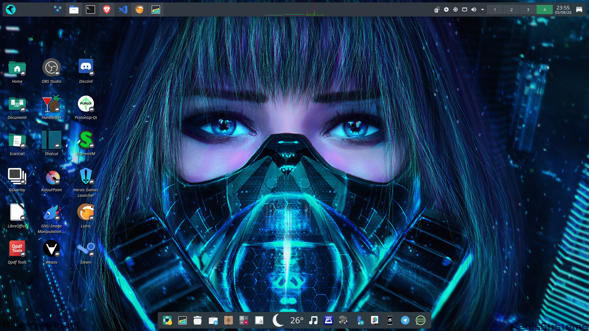Select the ScummVM desktop shortcut
Screen dimensions: 589x331
point(86,143)
